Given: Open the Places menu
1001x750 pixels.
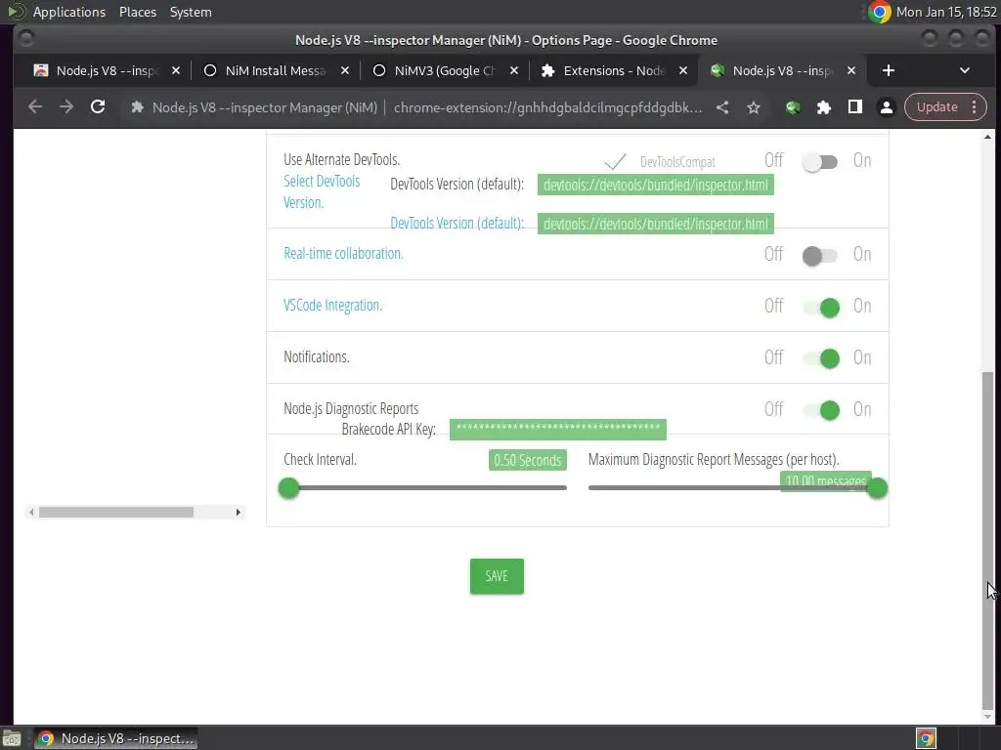Looking at the screenshot, I should point(137,12).
